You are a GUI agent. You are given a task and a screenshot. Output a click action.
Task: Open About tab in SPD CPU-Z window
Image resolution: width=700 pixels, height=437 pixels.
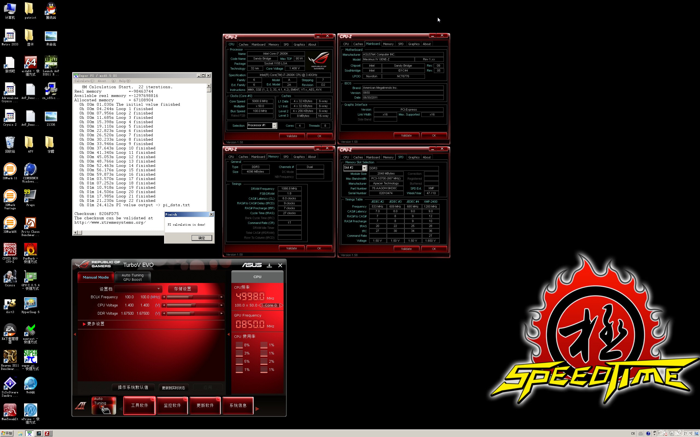[427, 157]
